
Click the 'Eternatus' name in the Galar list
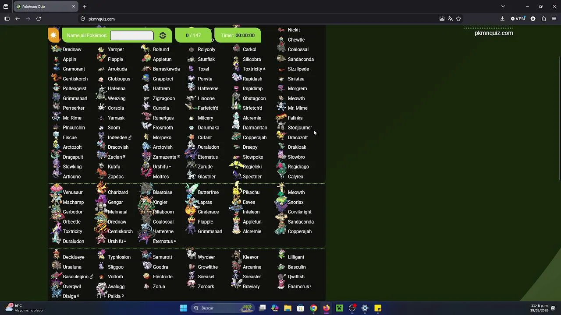point(208,157)
